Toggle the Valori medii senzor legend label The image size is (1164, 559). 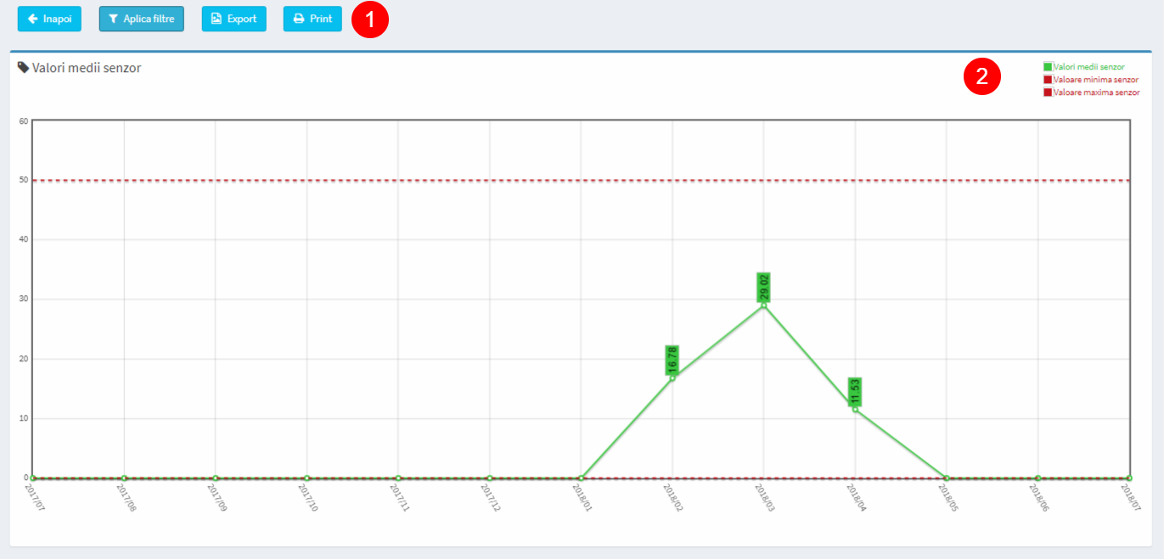(1089, 66)
